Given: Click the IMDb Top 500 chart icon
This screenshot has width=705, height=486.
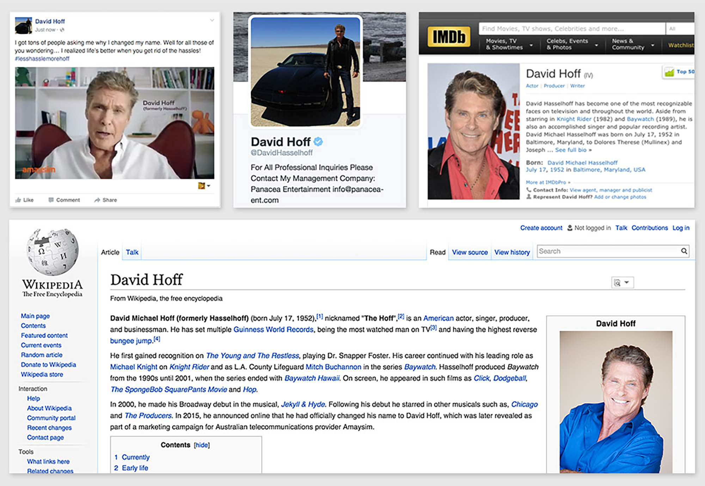Looking at the screenshot, I should [669, 72].
